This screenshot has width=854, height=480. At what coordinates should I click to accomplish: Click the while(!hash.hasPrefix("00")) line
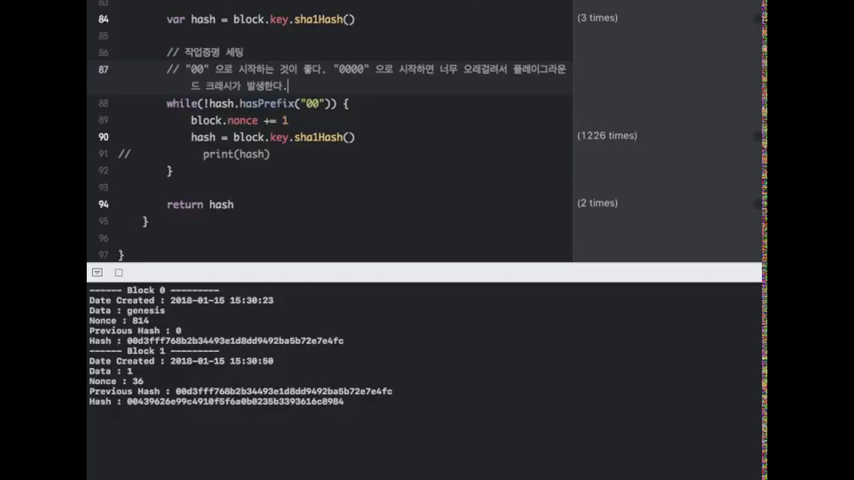point(258,103)
